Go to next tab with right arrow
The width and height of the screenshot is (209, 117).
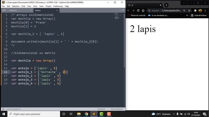tap(5, 10)
